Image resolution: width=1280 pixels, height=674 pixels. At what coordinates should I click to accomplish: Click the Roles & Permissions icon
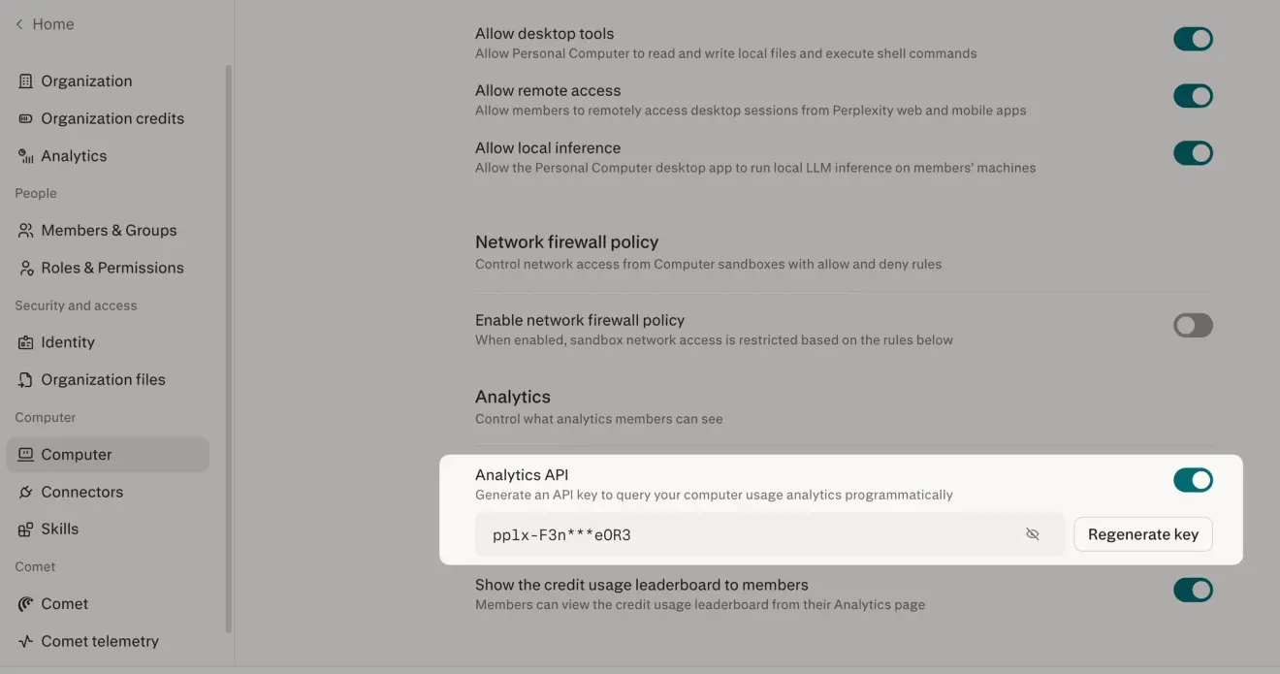pos(26,268)
